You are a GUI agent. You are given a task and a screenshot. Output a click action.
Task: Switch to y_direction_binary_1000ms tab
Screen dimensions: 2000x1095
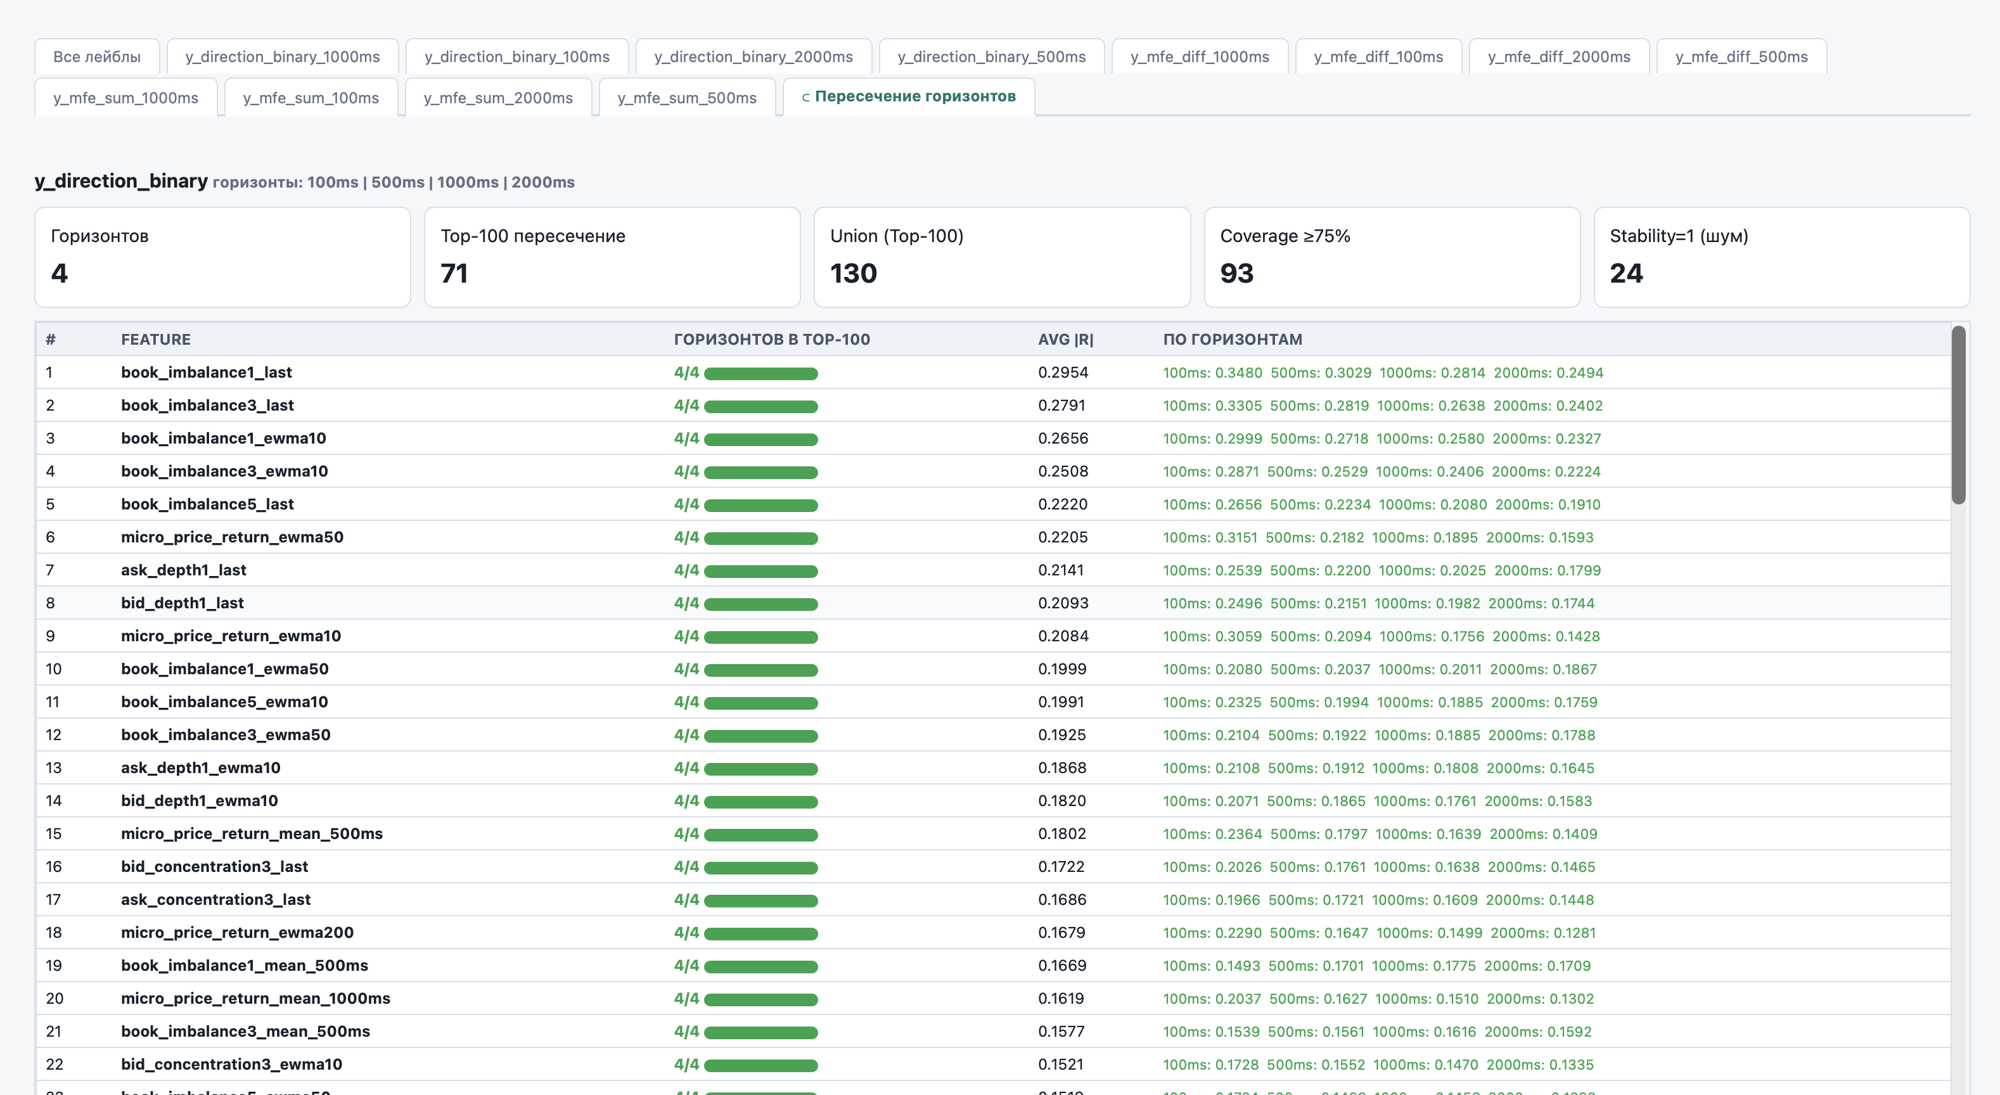tap(283, 56)
